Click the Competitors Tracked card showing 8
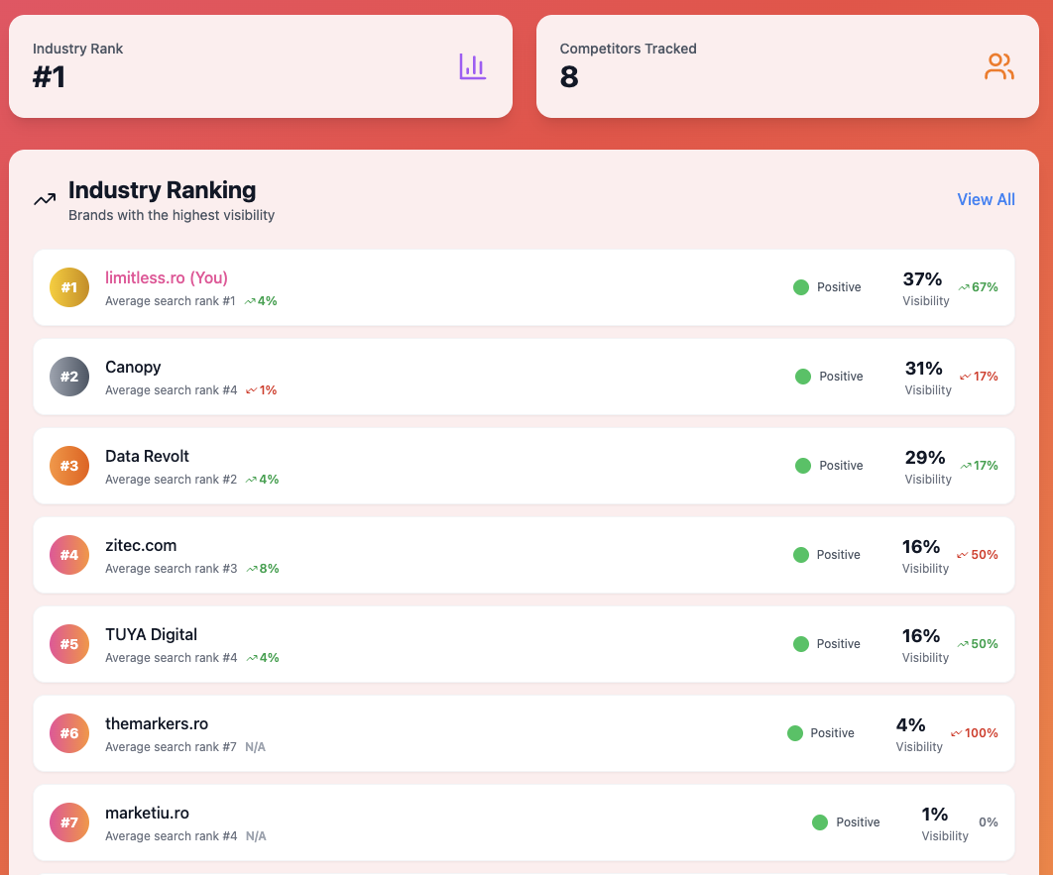Image resolution: width=1053 pixels, height=875 pixels. point(787,65)
